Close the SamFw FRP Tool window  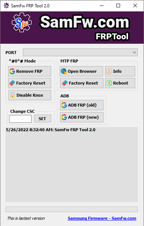(x=135, y=6)
